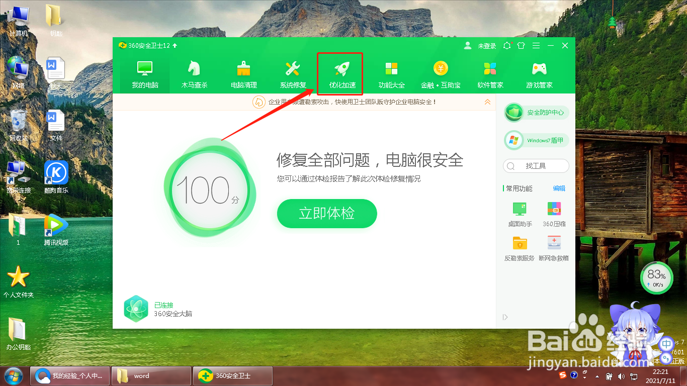
Task: Open the skin T-shirt icon
Action: coord(521,45)
